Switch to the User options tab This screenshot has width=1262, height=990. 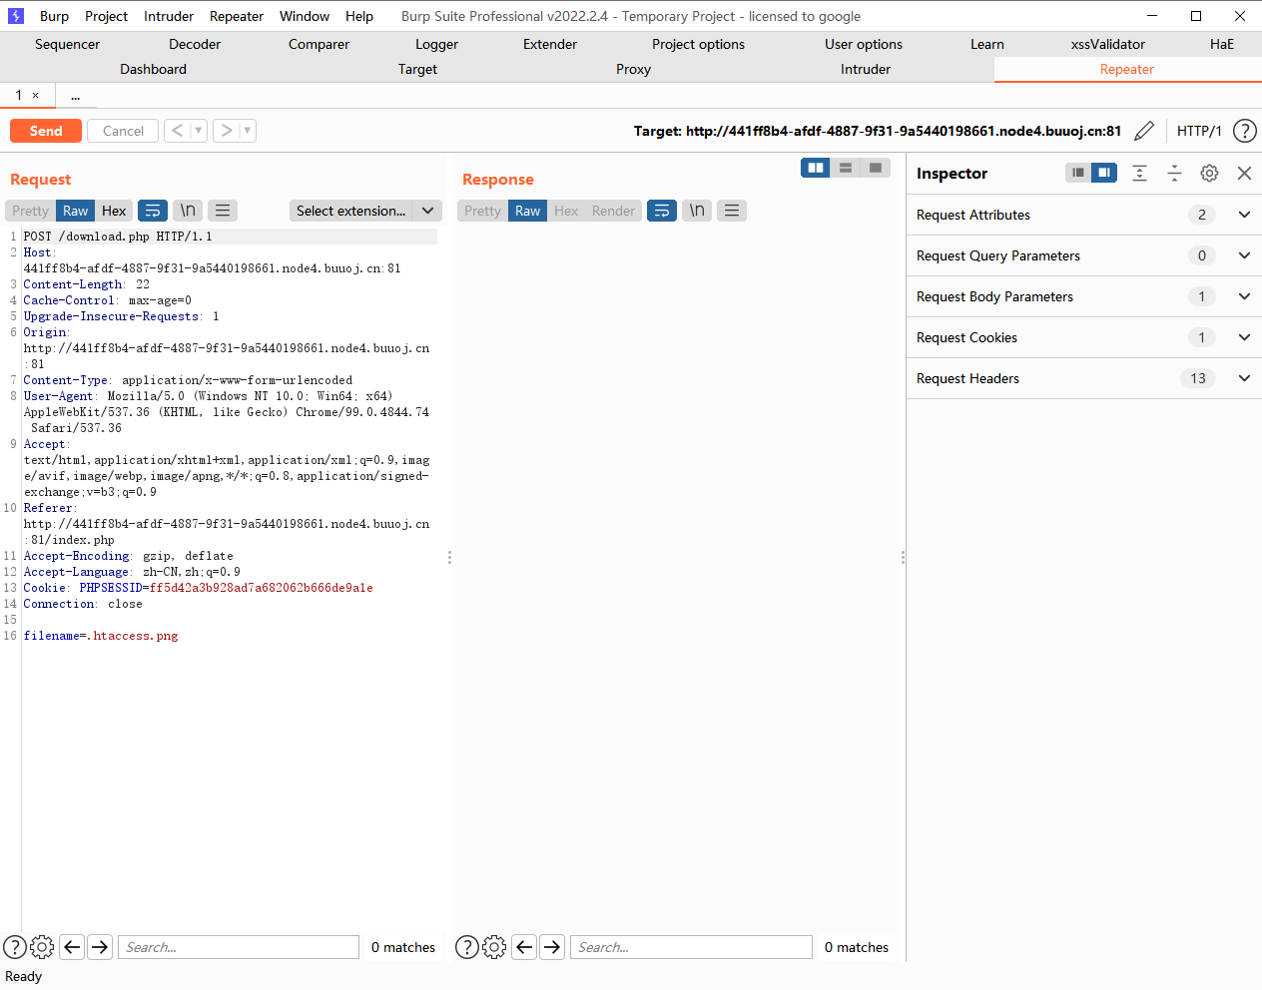click(864, 44)
